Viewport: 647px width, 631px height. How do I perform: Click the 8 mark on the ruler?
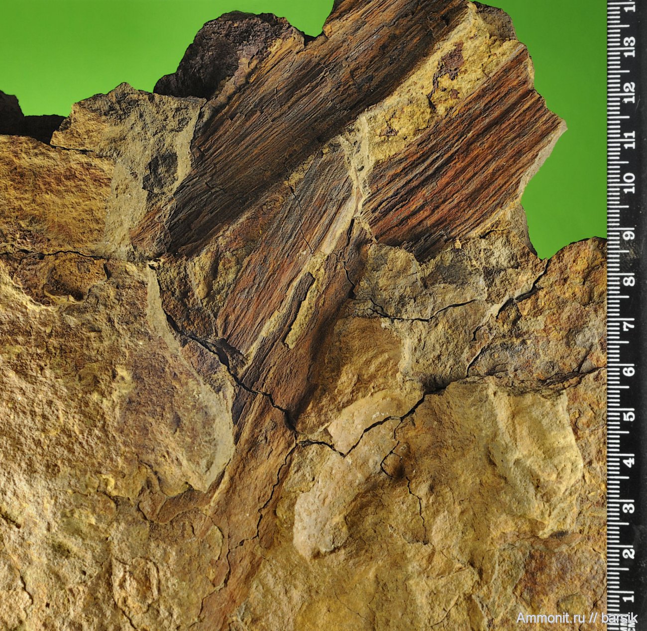[630, 280]
